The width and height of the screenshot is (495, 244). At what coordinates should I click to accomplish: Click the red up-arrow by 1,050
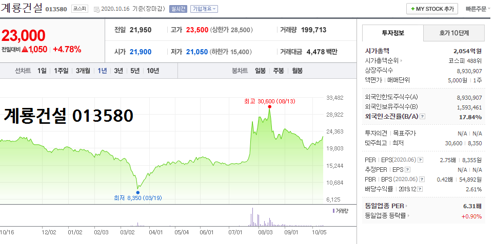[x=25, y=50]
